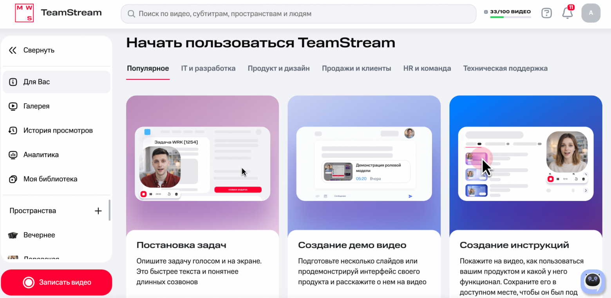Open the user avatar menu
Viewport: 611px width, 298px height.
coord(591,13)
